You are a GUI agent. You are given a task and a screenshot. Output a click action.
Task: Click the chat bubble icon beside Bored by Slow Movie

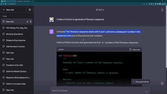[4, 34]
